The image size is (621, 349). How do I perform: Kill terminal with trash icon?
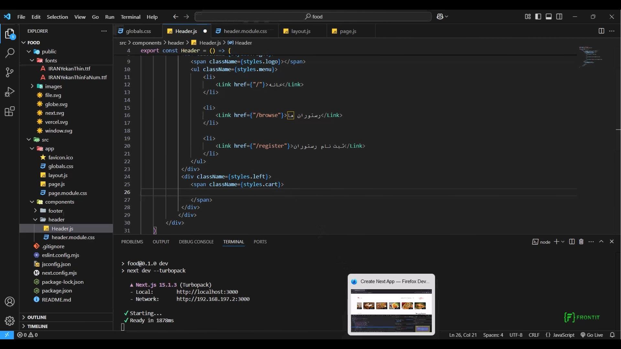click(x=581, y=242)
